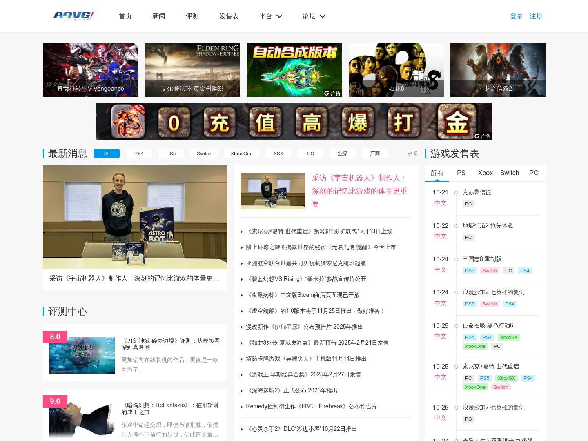This screenshot has width=588, height=441.
Task: Click the 8.0 score badge
Action: coord(55,336)
